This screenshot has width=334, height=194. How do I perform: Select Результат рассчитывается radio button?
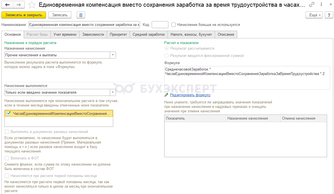166,48
